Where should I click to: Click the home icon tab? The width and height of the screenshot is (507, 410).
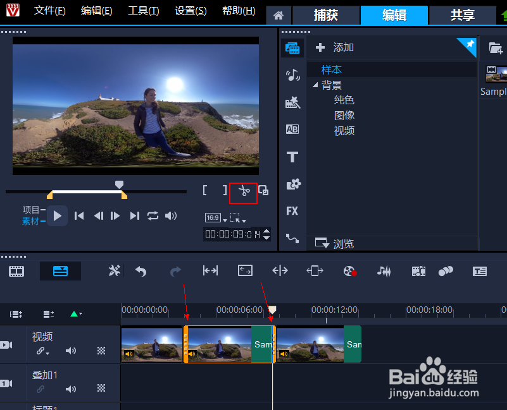279,15
